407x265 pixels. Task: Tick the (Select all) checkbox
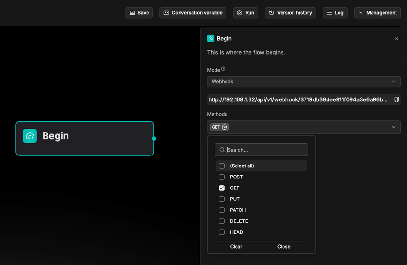pos(222,166)
